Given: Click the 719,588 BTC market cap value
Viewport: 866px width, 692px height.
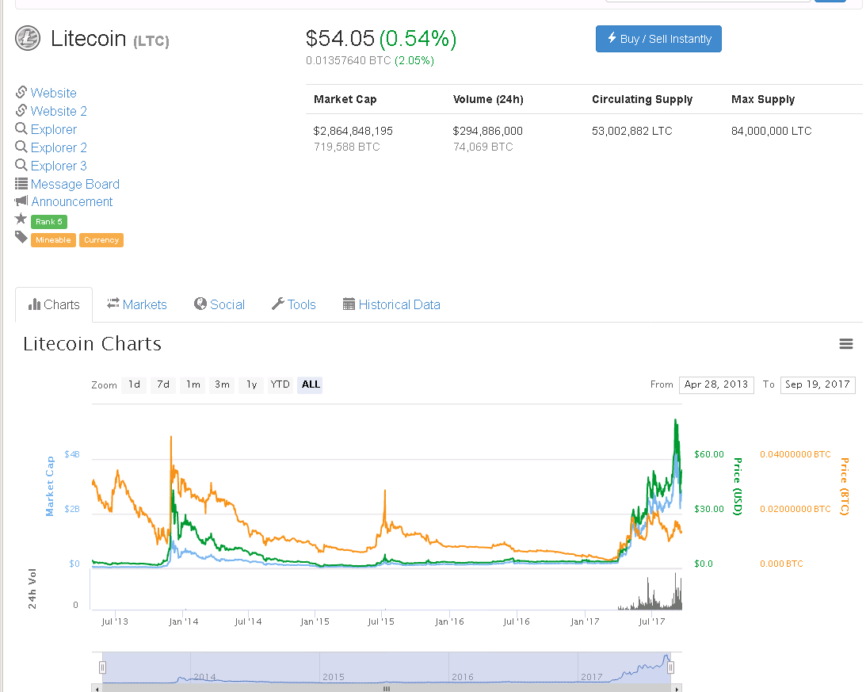Looking at the screenshot, I should click(x=347, y=147).
